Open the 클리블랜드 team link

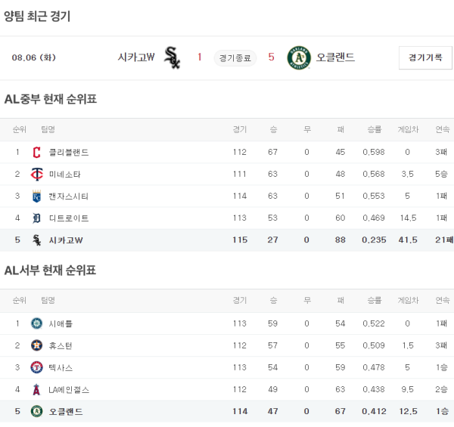click(x=69, y=152)
